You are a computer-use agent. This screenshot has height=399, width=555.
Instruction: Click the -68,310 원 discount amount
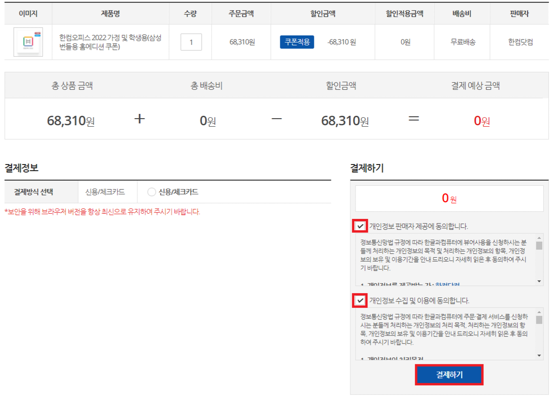tap(341, 42)
